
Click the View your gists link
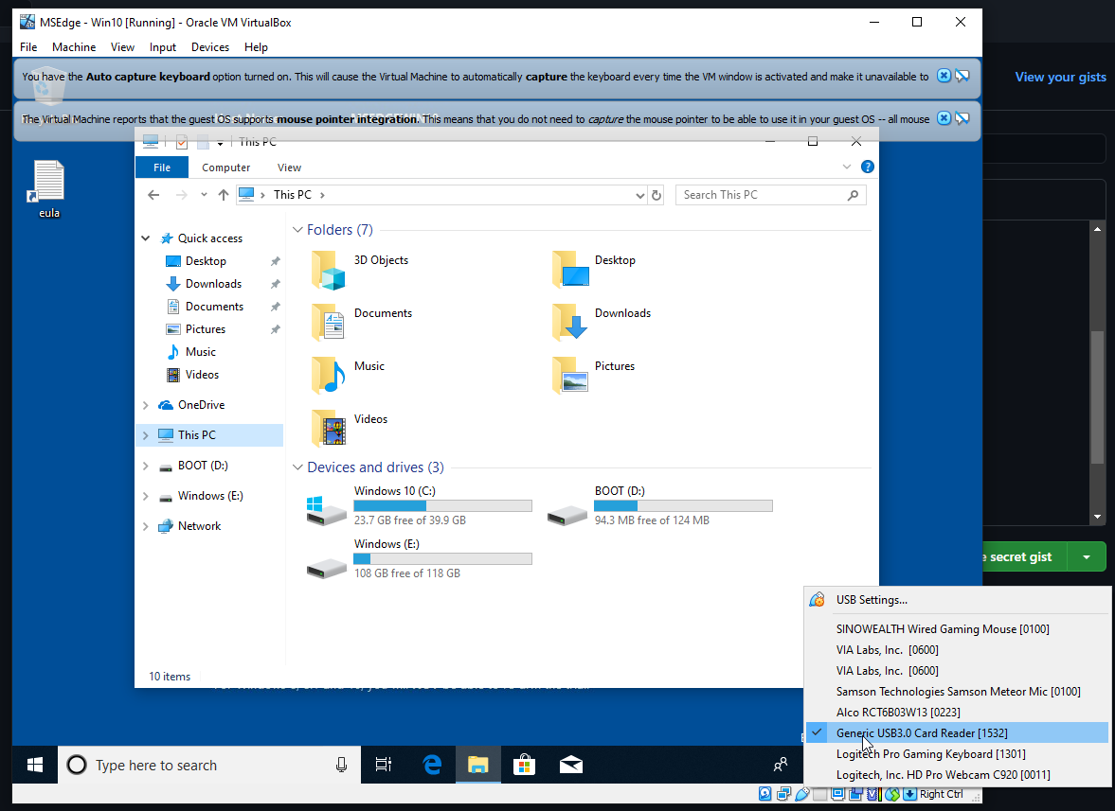pos(1060,78)
